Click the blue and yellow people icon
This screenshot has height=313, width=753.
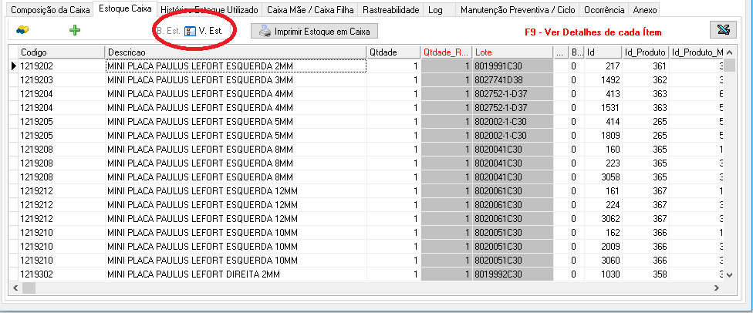(23, 30)
